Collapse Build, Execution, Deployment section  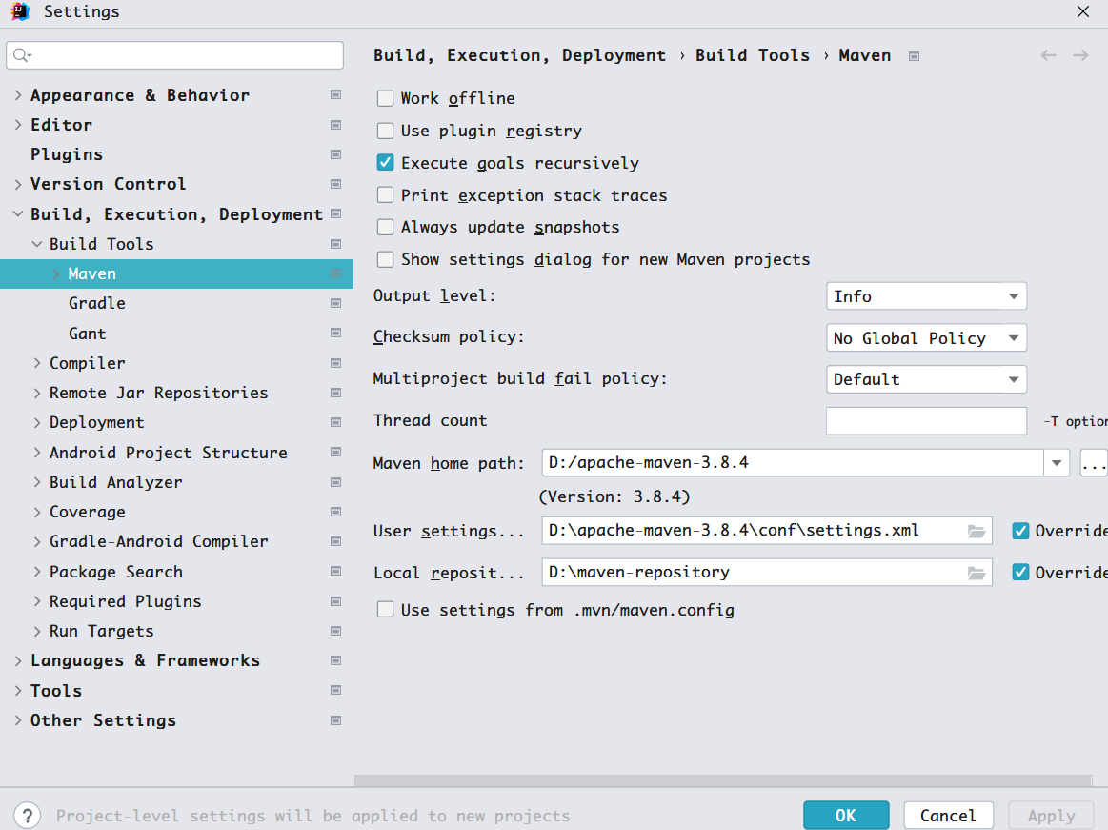click(x=18, y=213)
